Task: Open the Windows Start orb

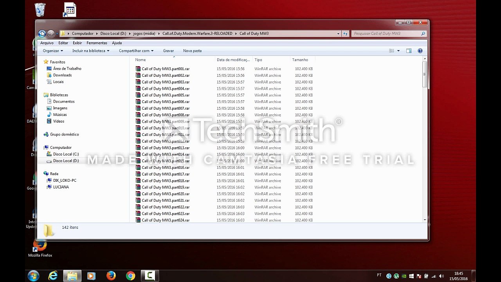Action: (x=33, y=276)
